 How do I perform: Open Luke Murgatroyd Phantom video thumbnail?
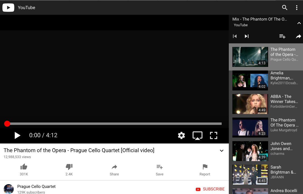click(250, 127)
